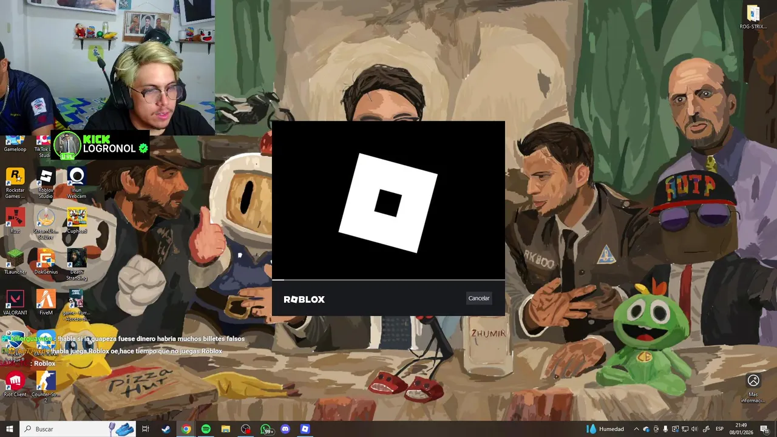
Task: Open the StreamElements SE.Live shortcut
Action: (46, 222)
